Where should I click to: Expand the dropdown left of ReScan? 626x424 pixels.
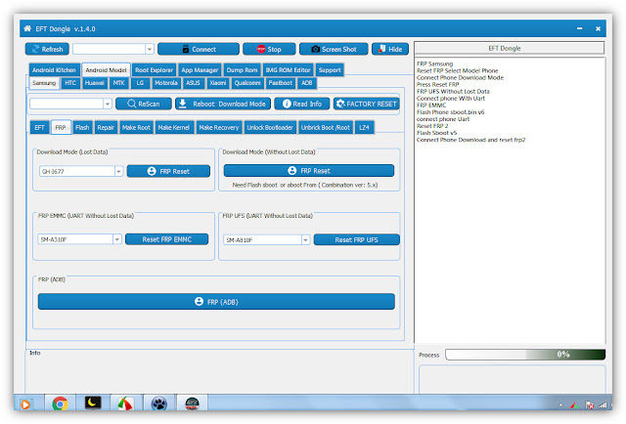point(107,104)
